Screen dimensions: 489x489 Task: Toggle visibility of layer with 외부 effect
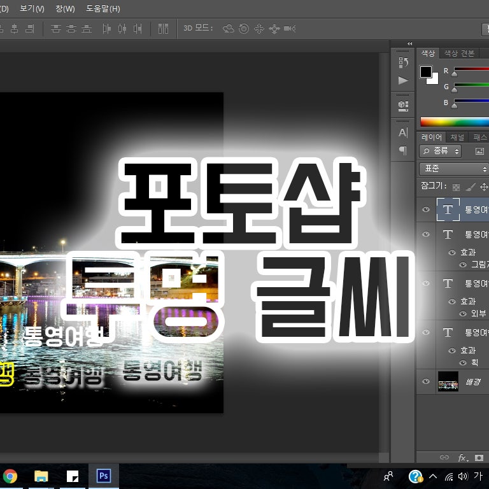426,283
